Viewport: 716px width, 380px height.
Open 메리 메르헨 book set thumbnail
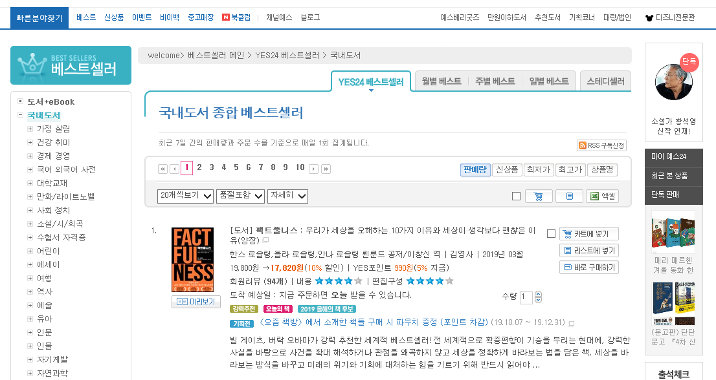[x=673, y=232]
